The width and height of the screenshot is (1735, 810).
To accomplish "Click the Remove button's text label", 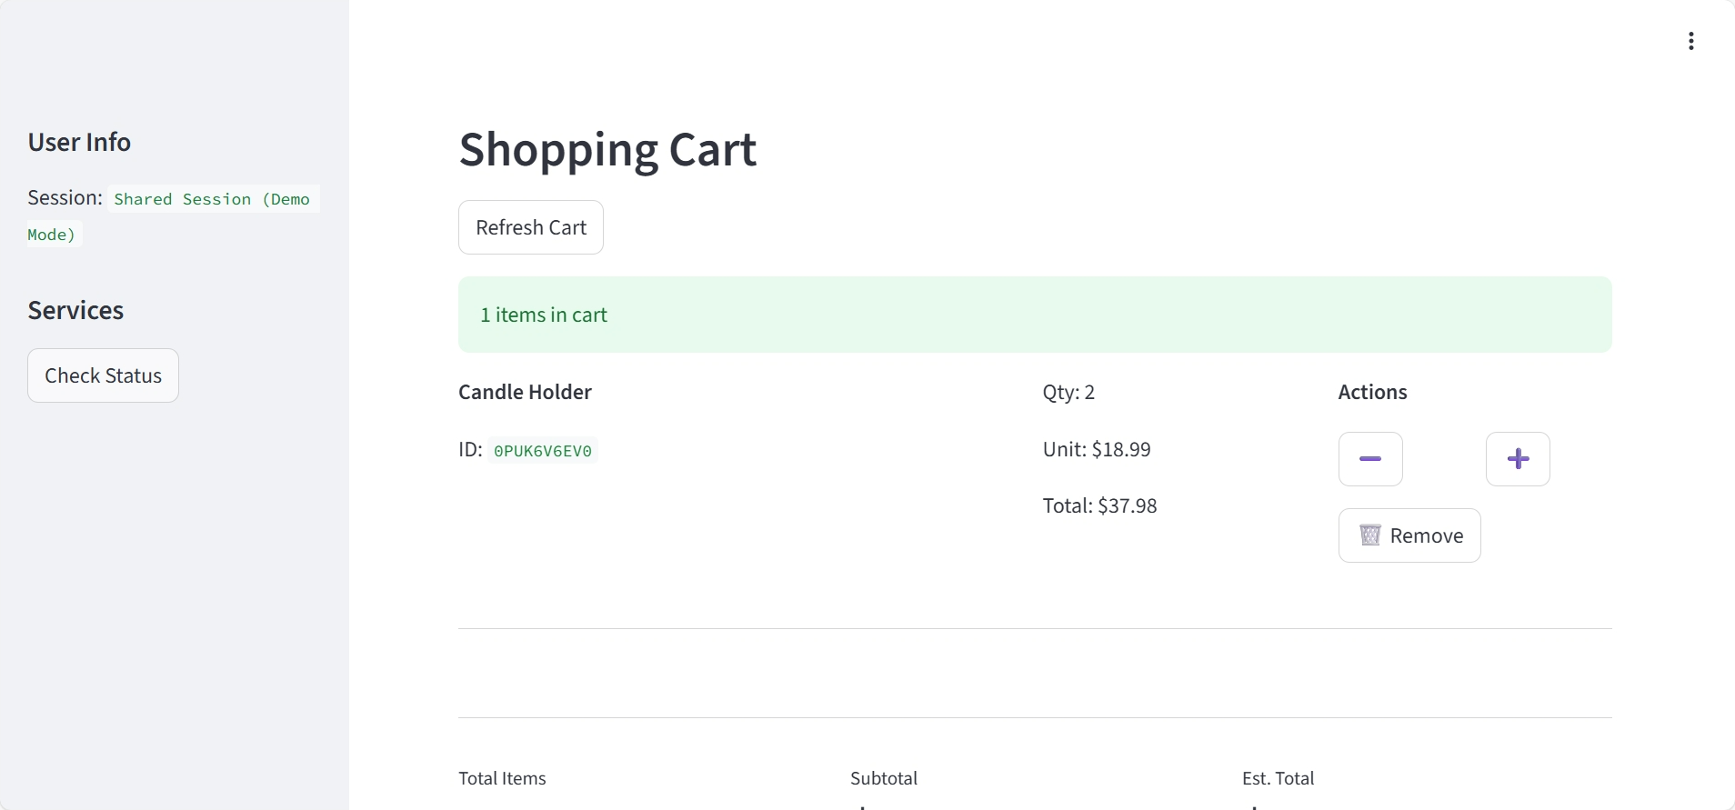I will tap(1426, 535).
